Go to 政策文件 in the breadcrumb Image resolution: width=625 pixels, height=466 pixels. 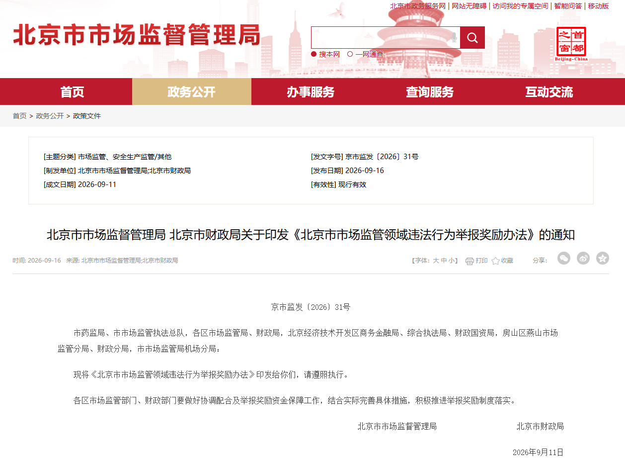click(x=87, y=116)
